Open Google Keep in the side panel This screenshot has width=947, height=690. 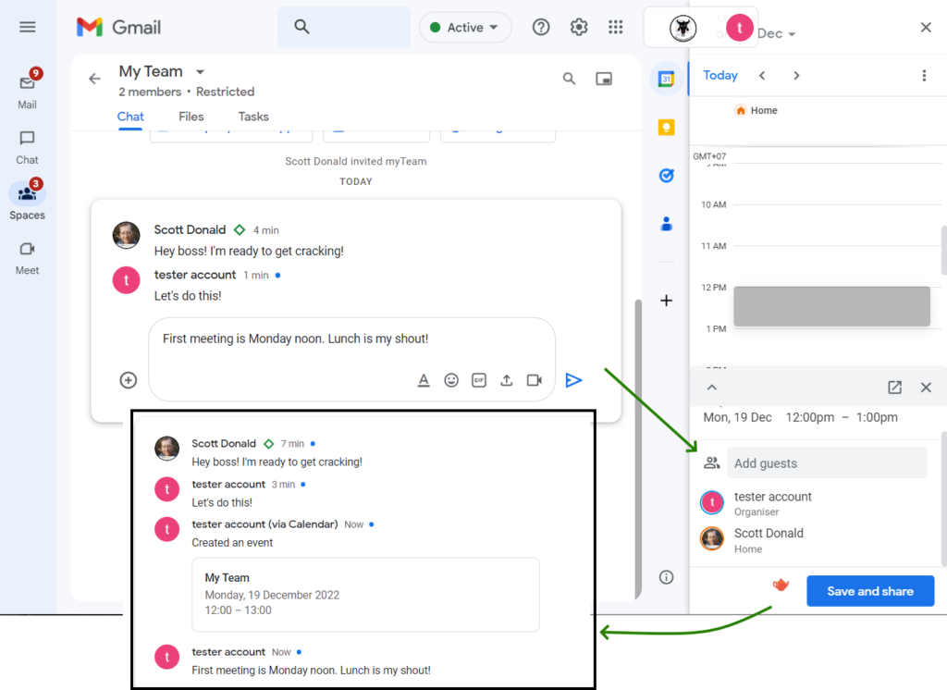pos(666,128)
